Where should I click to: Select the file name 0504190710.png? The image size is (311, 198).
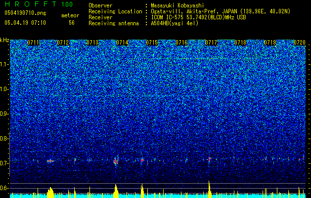click(25, 13)
